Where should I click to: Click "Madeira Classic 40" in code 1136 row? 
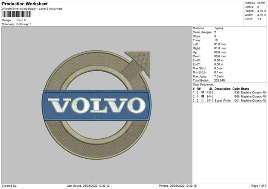[253, 92]
